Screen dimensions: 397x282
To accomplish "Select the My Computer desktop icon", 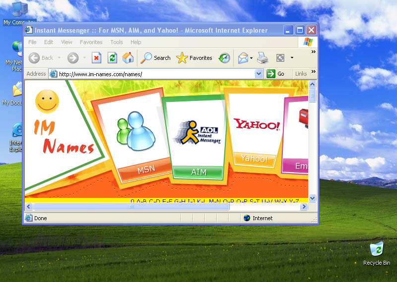I will [19, 13].
